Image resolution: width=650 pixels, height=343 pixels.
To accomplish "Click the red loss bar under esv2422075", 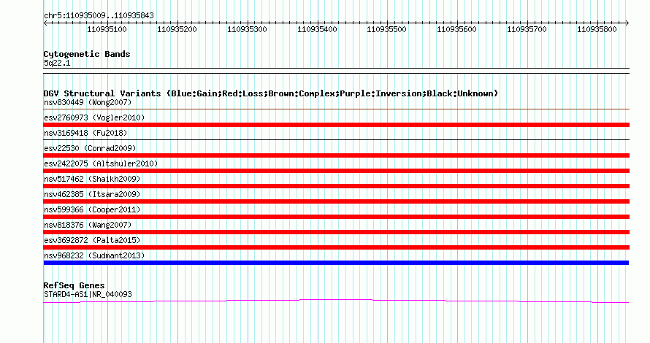I will [x=336, y=171].
